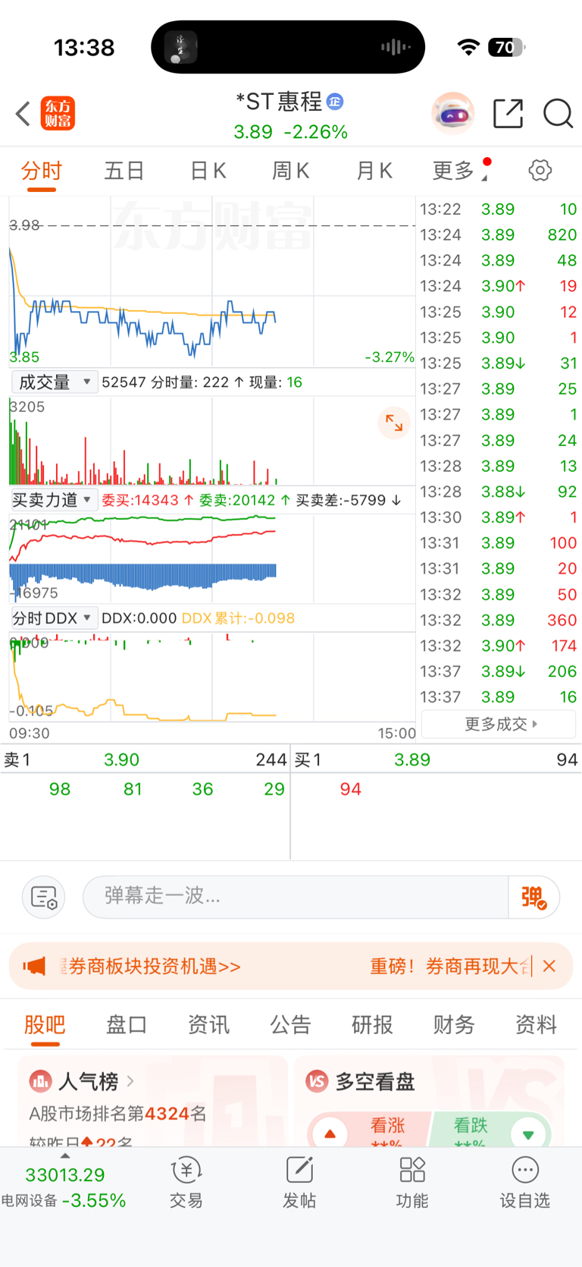Tap the 看跌 bearish button

(471, 1125)
